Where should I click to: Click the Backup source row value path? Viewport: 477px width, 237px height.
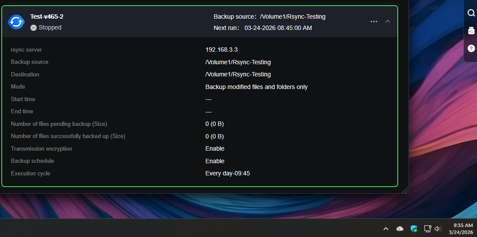[x=238, y=62]
